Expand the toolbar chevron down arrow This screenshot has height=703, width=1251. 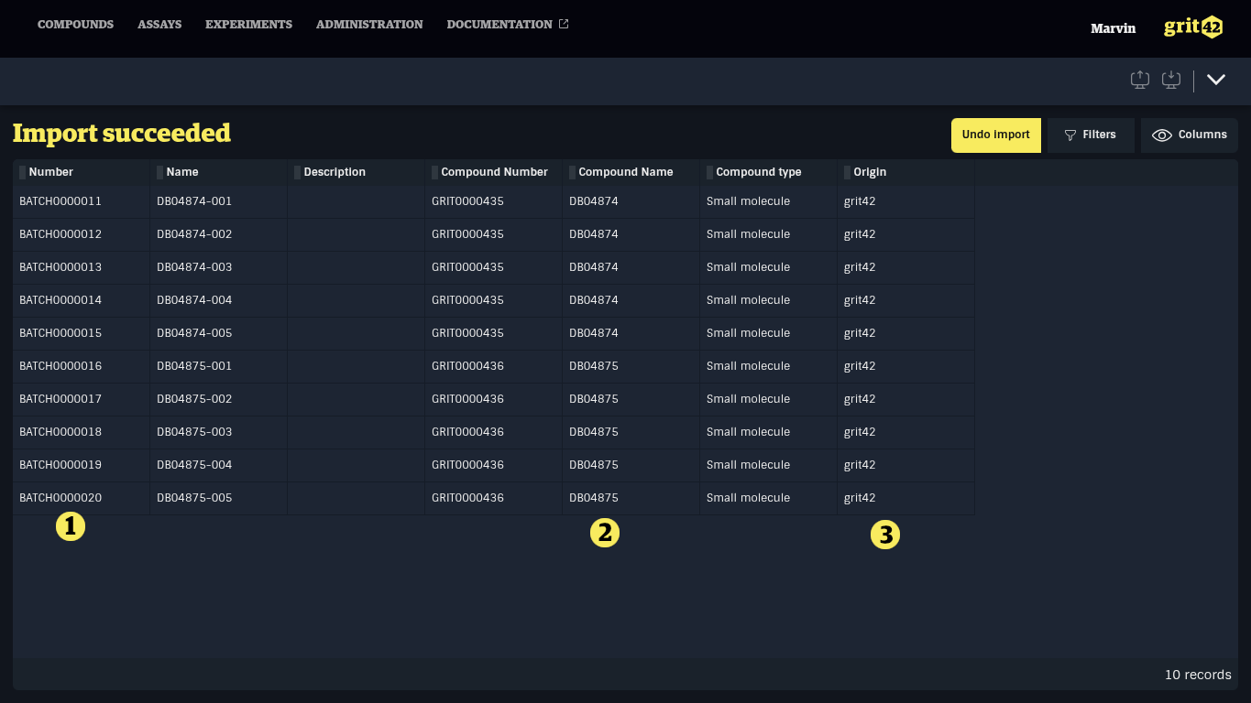click(x=1216, y=80)
